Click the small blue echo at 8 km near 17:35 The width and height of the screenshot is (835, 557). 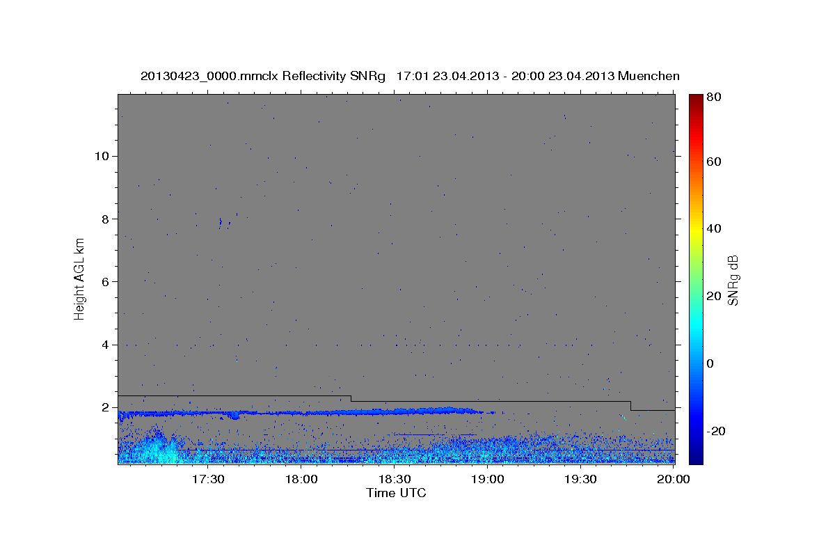click(221, 223)
